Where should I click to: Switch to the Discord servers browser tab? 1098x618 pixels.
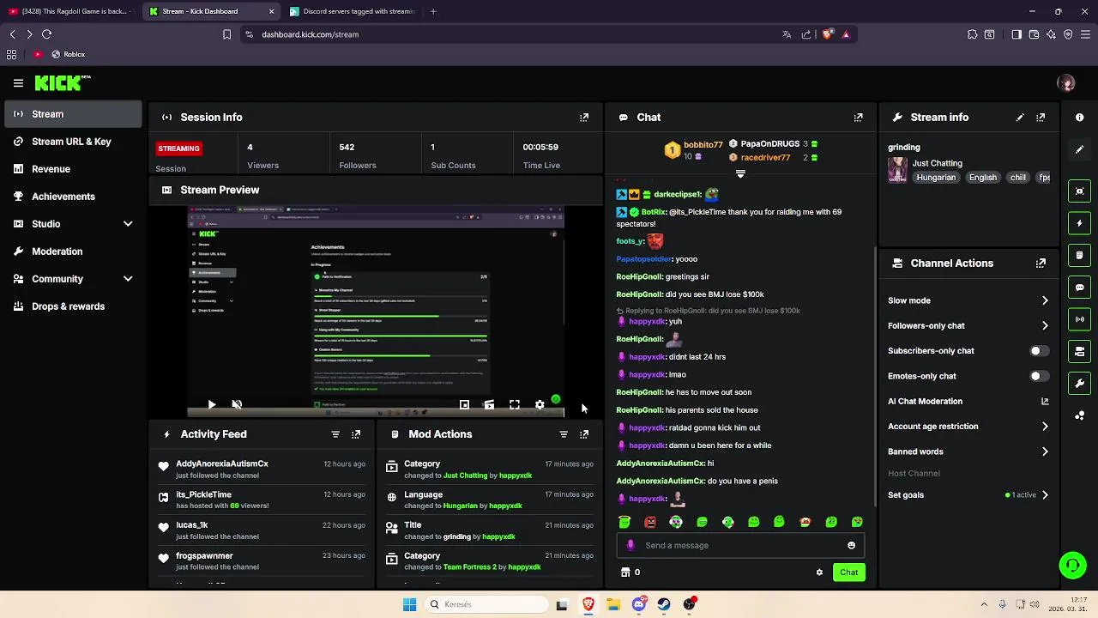352,11
